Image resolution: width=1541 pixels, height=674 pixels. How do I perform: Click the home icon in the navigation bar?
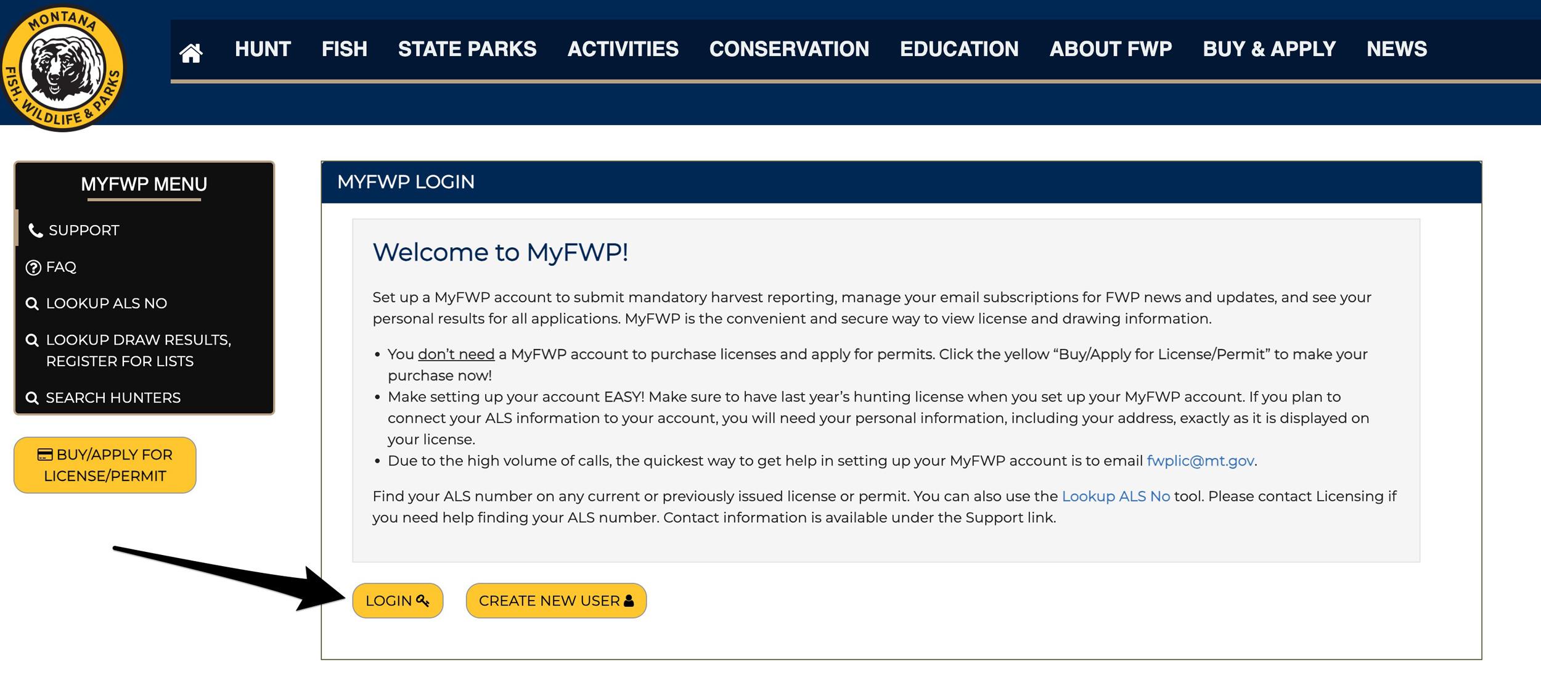coord(192,49)
